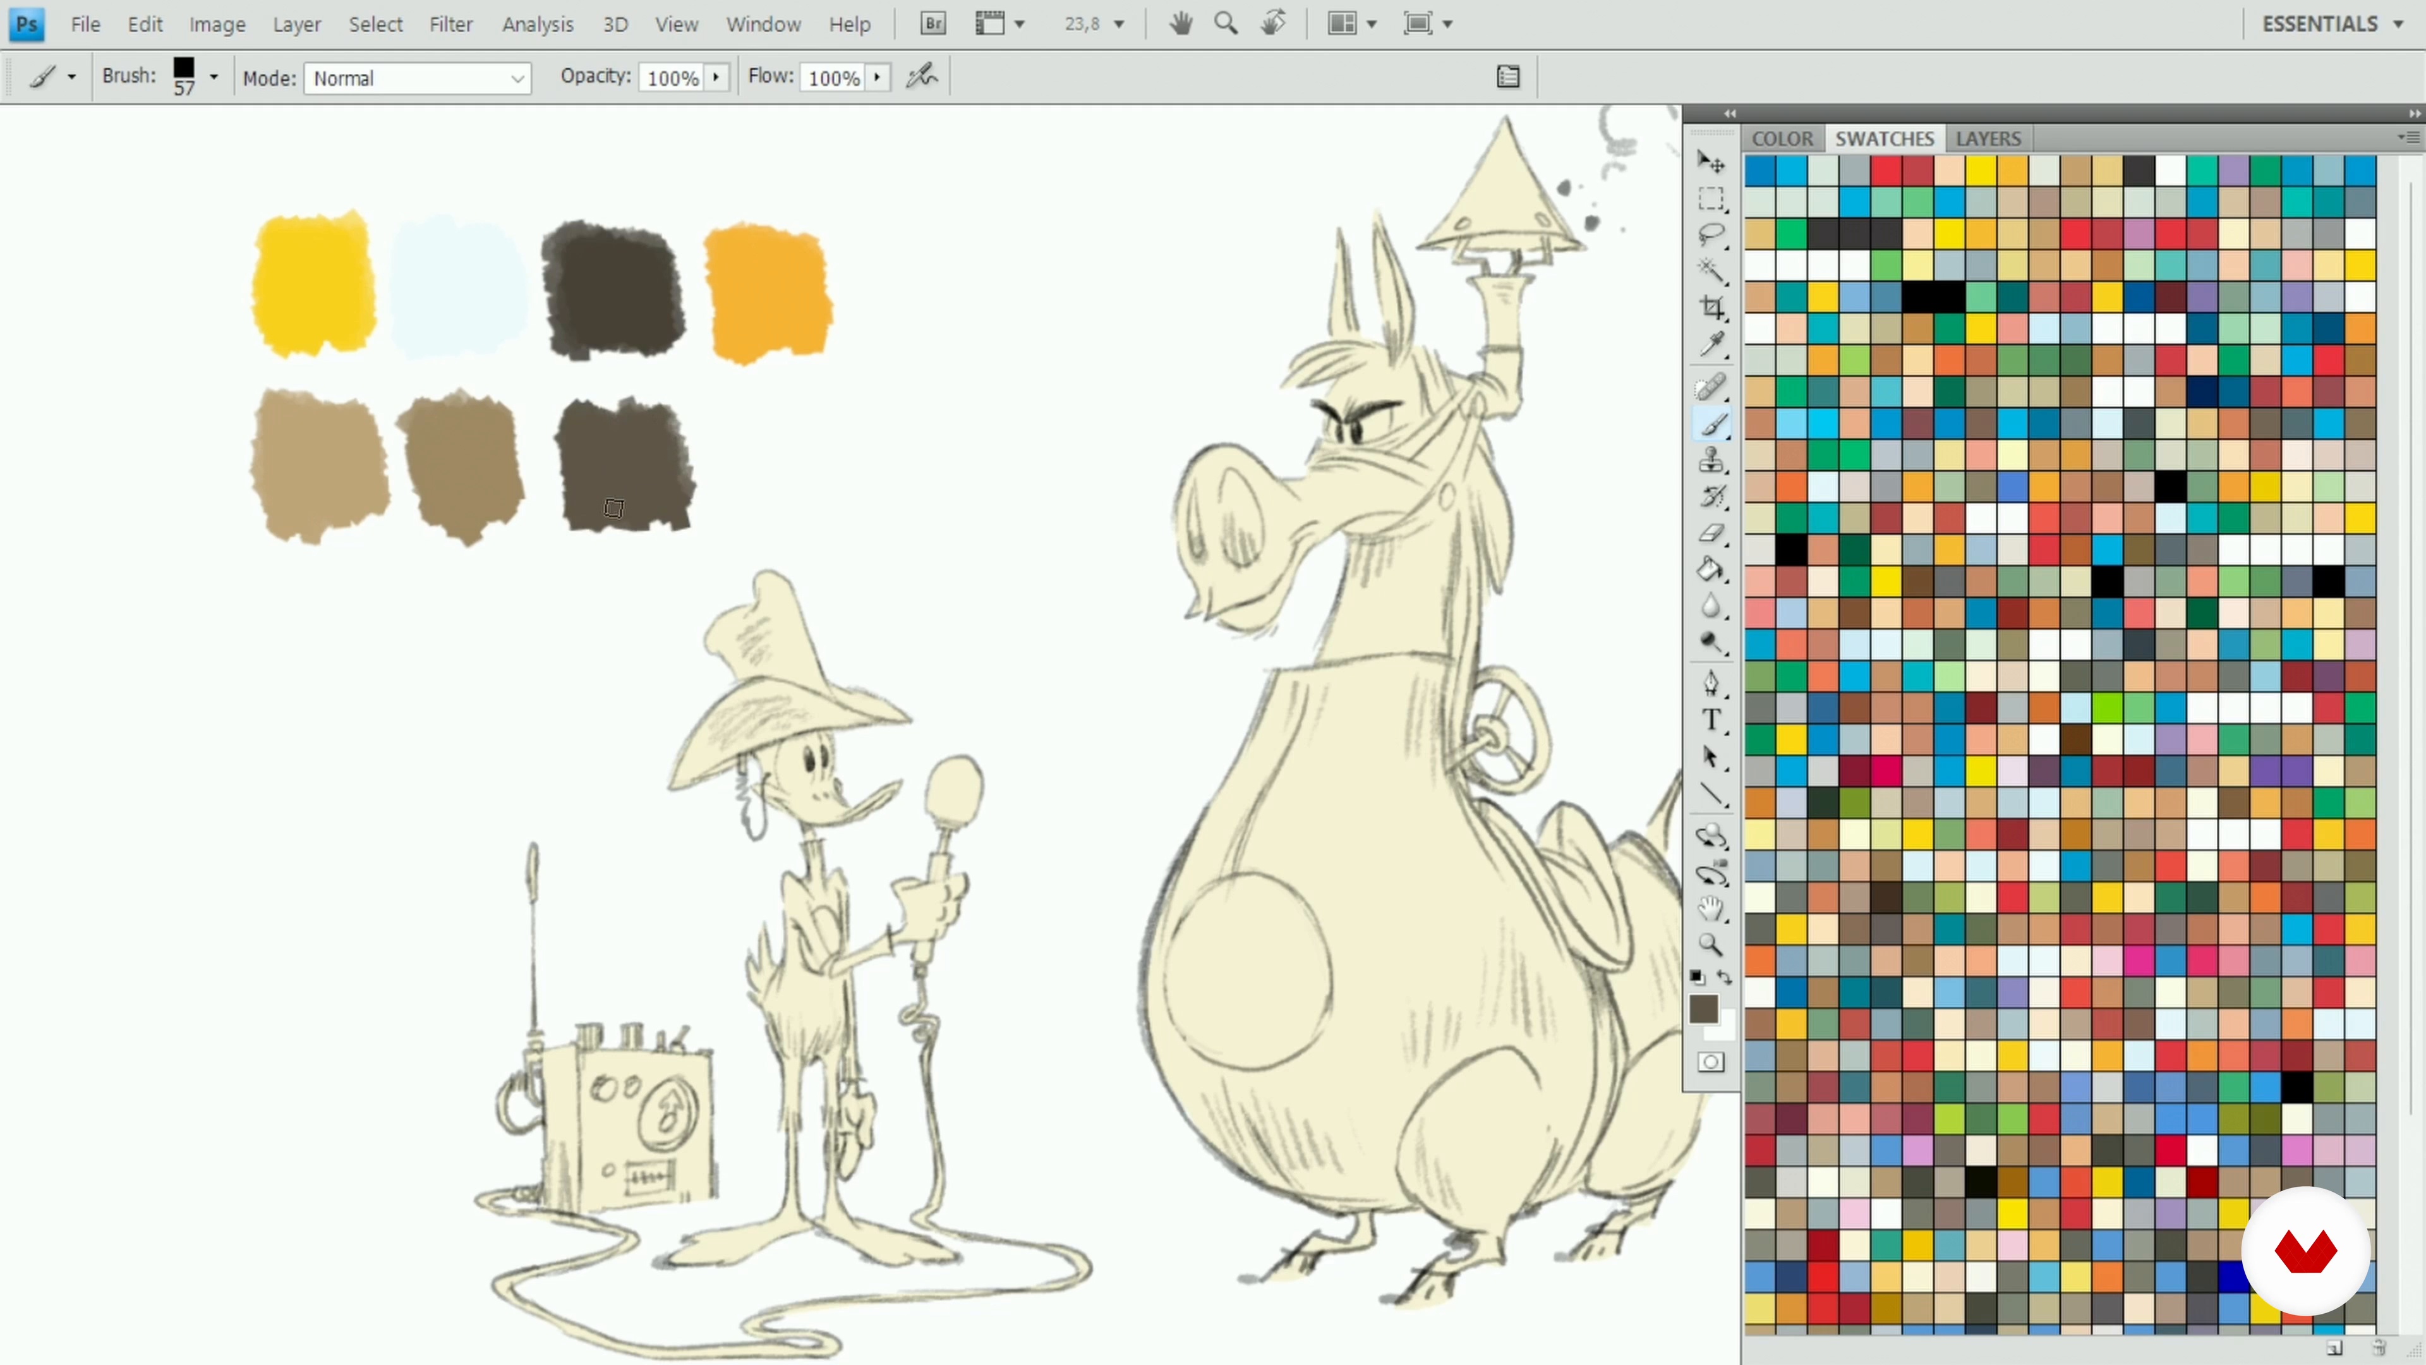Collapse the right panel dock to icons
2426x1365 pixels.
[2415, 113]
